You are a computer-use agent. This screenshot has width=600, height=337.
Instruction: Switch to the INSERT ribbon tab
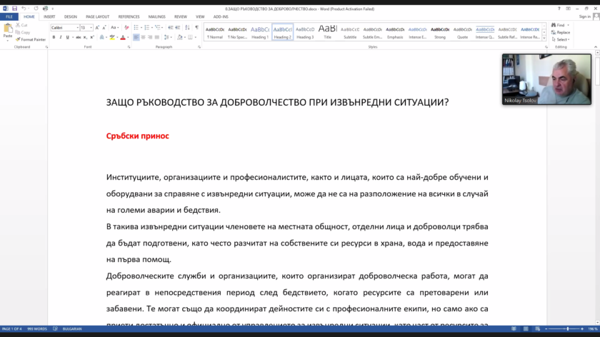click(49, 17)
